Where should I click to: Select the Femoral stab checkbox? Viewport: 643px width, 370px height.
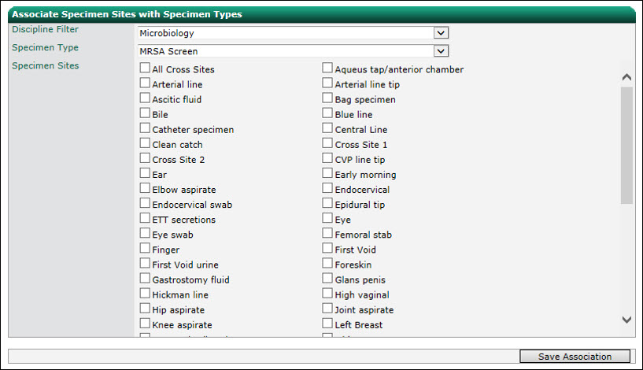pyautogui.click(x=327, y=233)
